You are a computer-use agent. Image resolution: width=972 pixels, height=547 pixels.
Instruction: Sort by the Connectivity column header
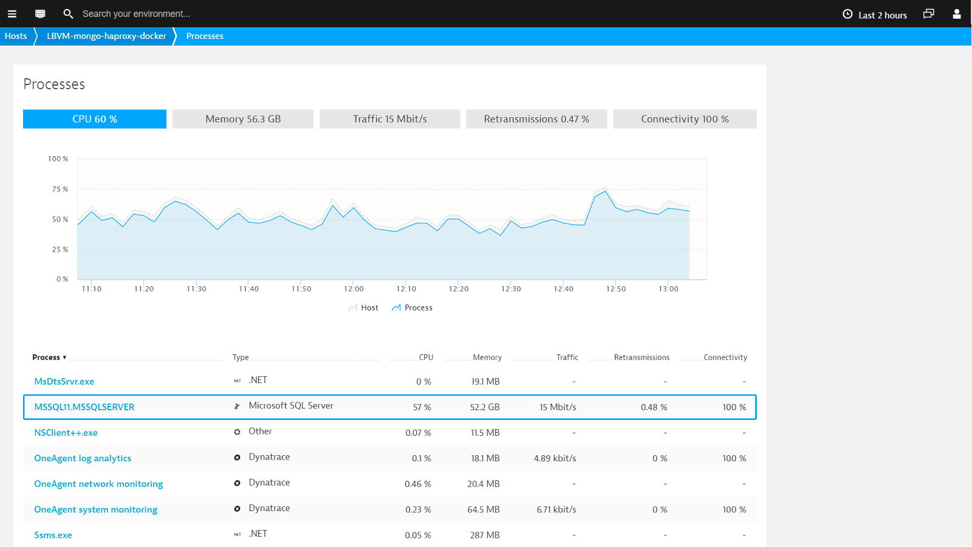[x=725, y=357]
